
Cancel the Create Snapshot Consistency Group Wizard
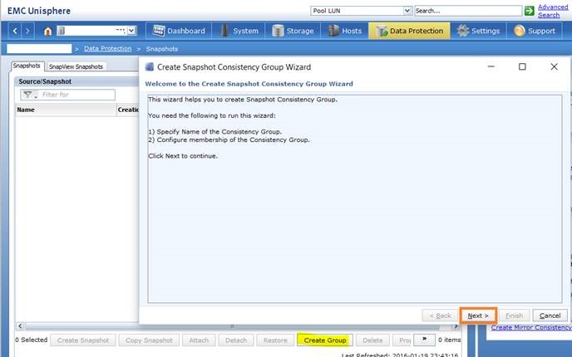[550, 315]
